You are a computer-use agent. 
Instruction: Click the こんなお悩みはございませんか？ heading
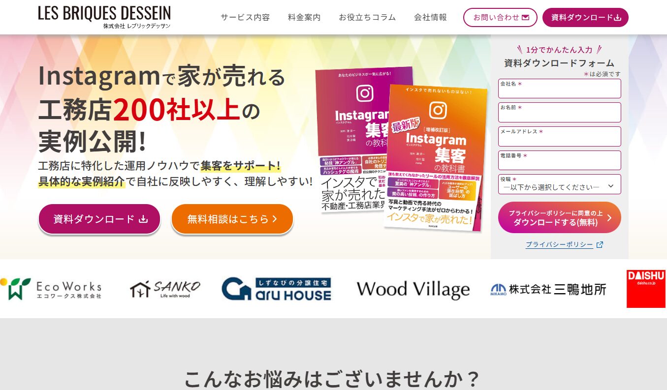click(x=333, y=379)
